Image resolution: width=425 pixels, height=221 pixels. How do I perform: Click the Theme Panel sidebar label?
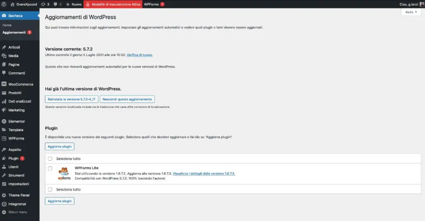pos(19,195)
